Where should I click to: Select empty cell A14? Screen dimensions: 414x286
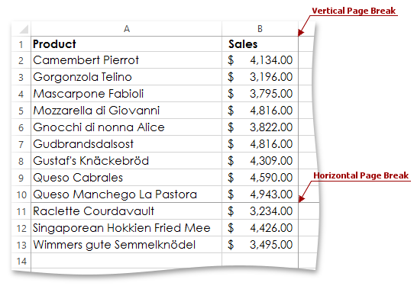pos(127,261)
